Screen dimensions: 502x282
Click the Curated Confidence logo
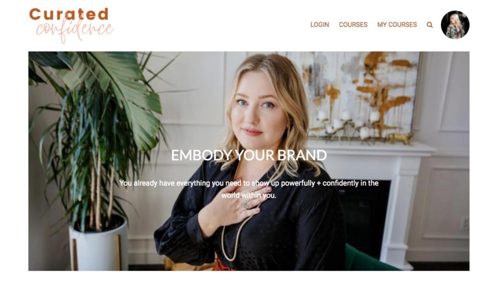pos(71,25)
